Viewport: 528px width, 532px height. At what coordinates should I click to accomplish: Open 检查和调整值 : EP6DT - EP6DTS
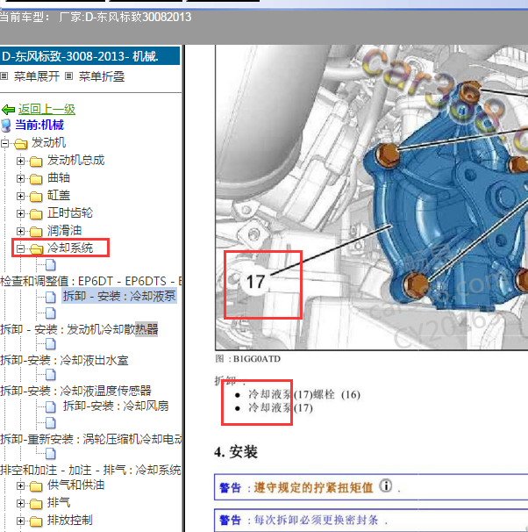(x=91, y=281)
